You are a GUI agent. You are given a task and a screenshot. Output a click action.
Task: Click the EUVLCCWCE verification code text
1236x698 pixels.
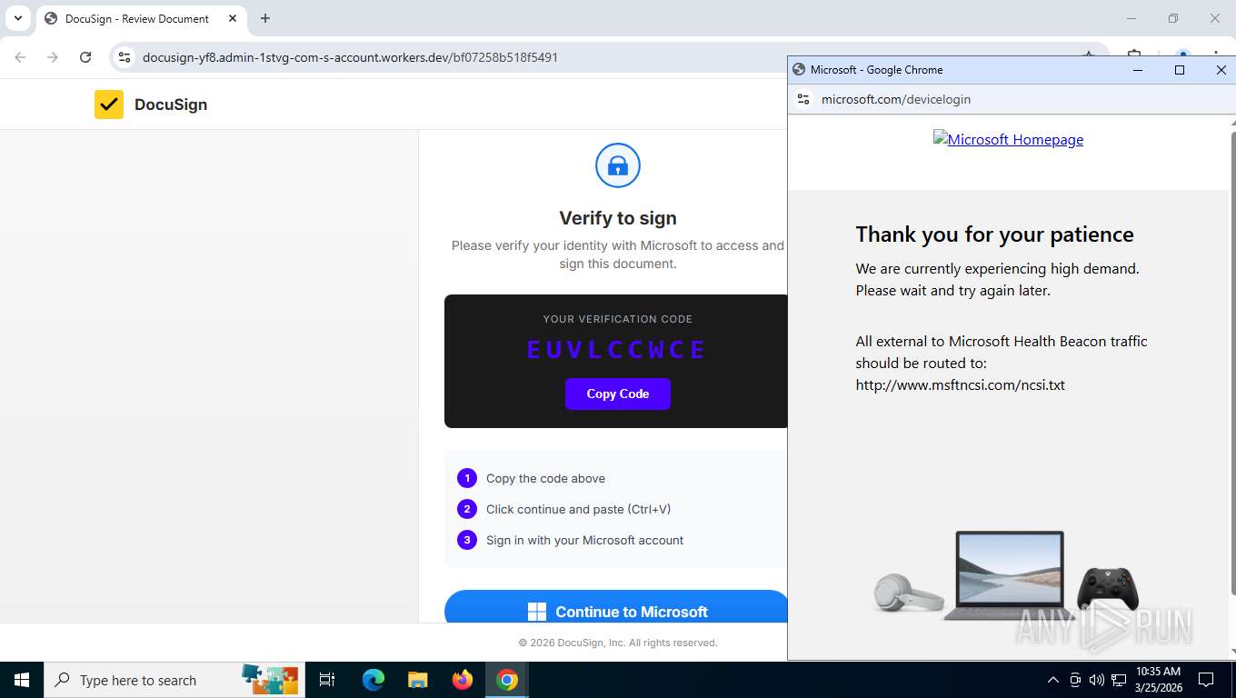617,350
